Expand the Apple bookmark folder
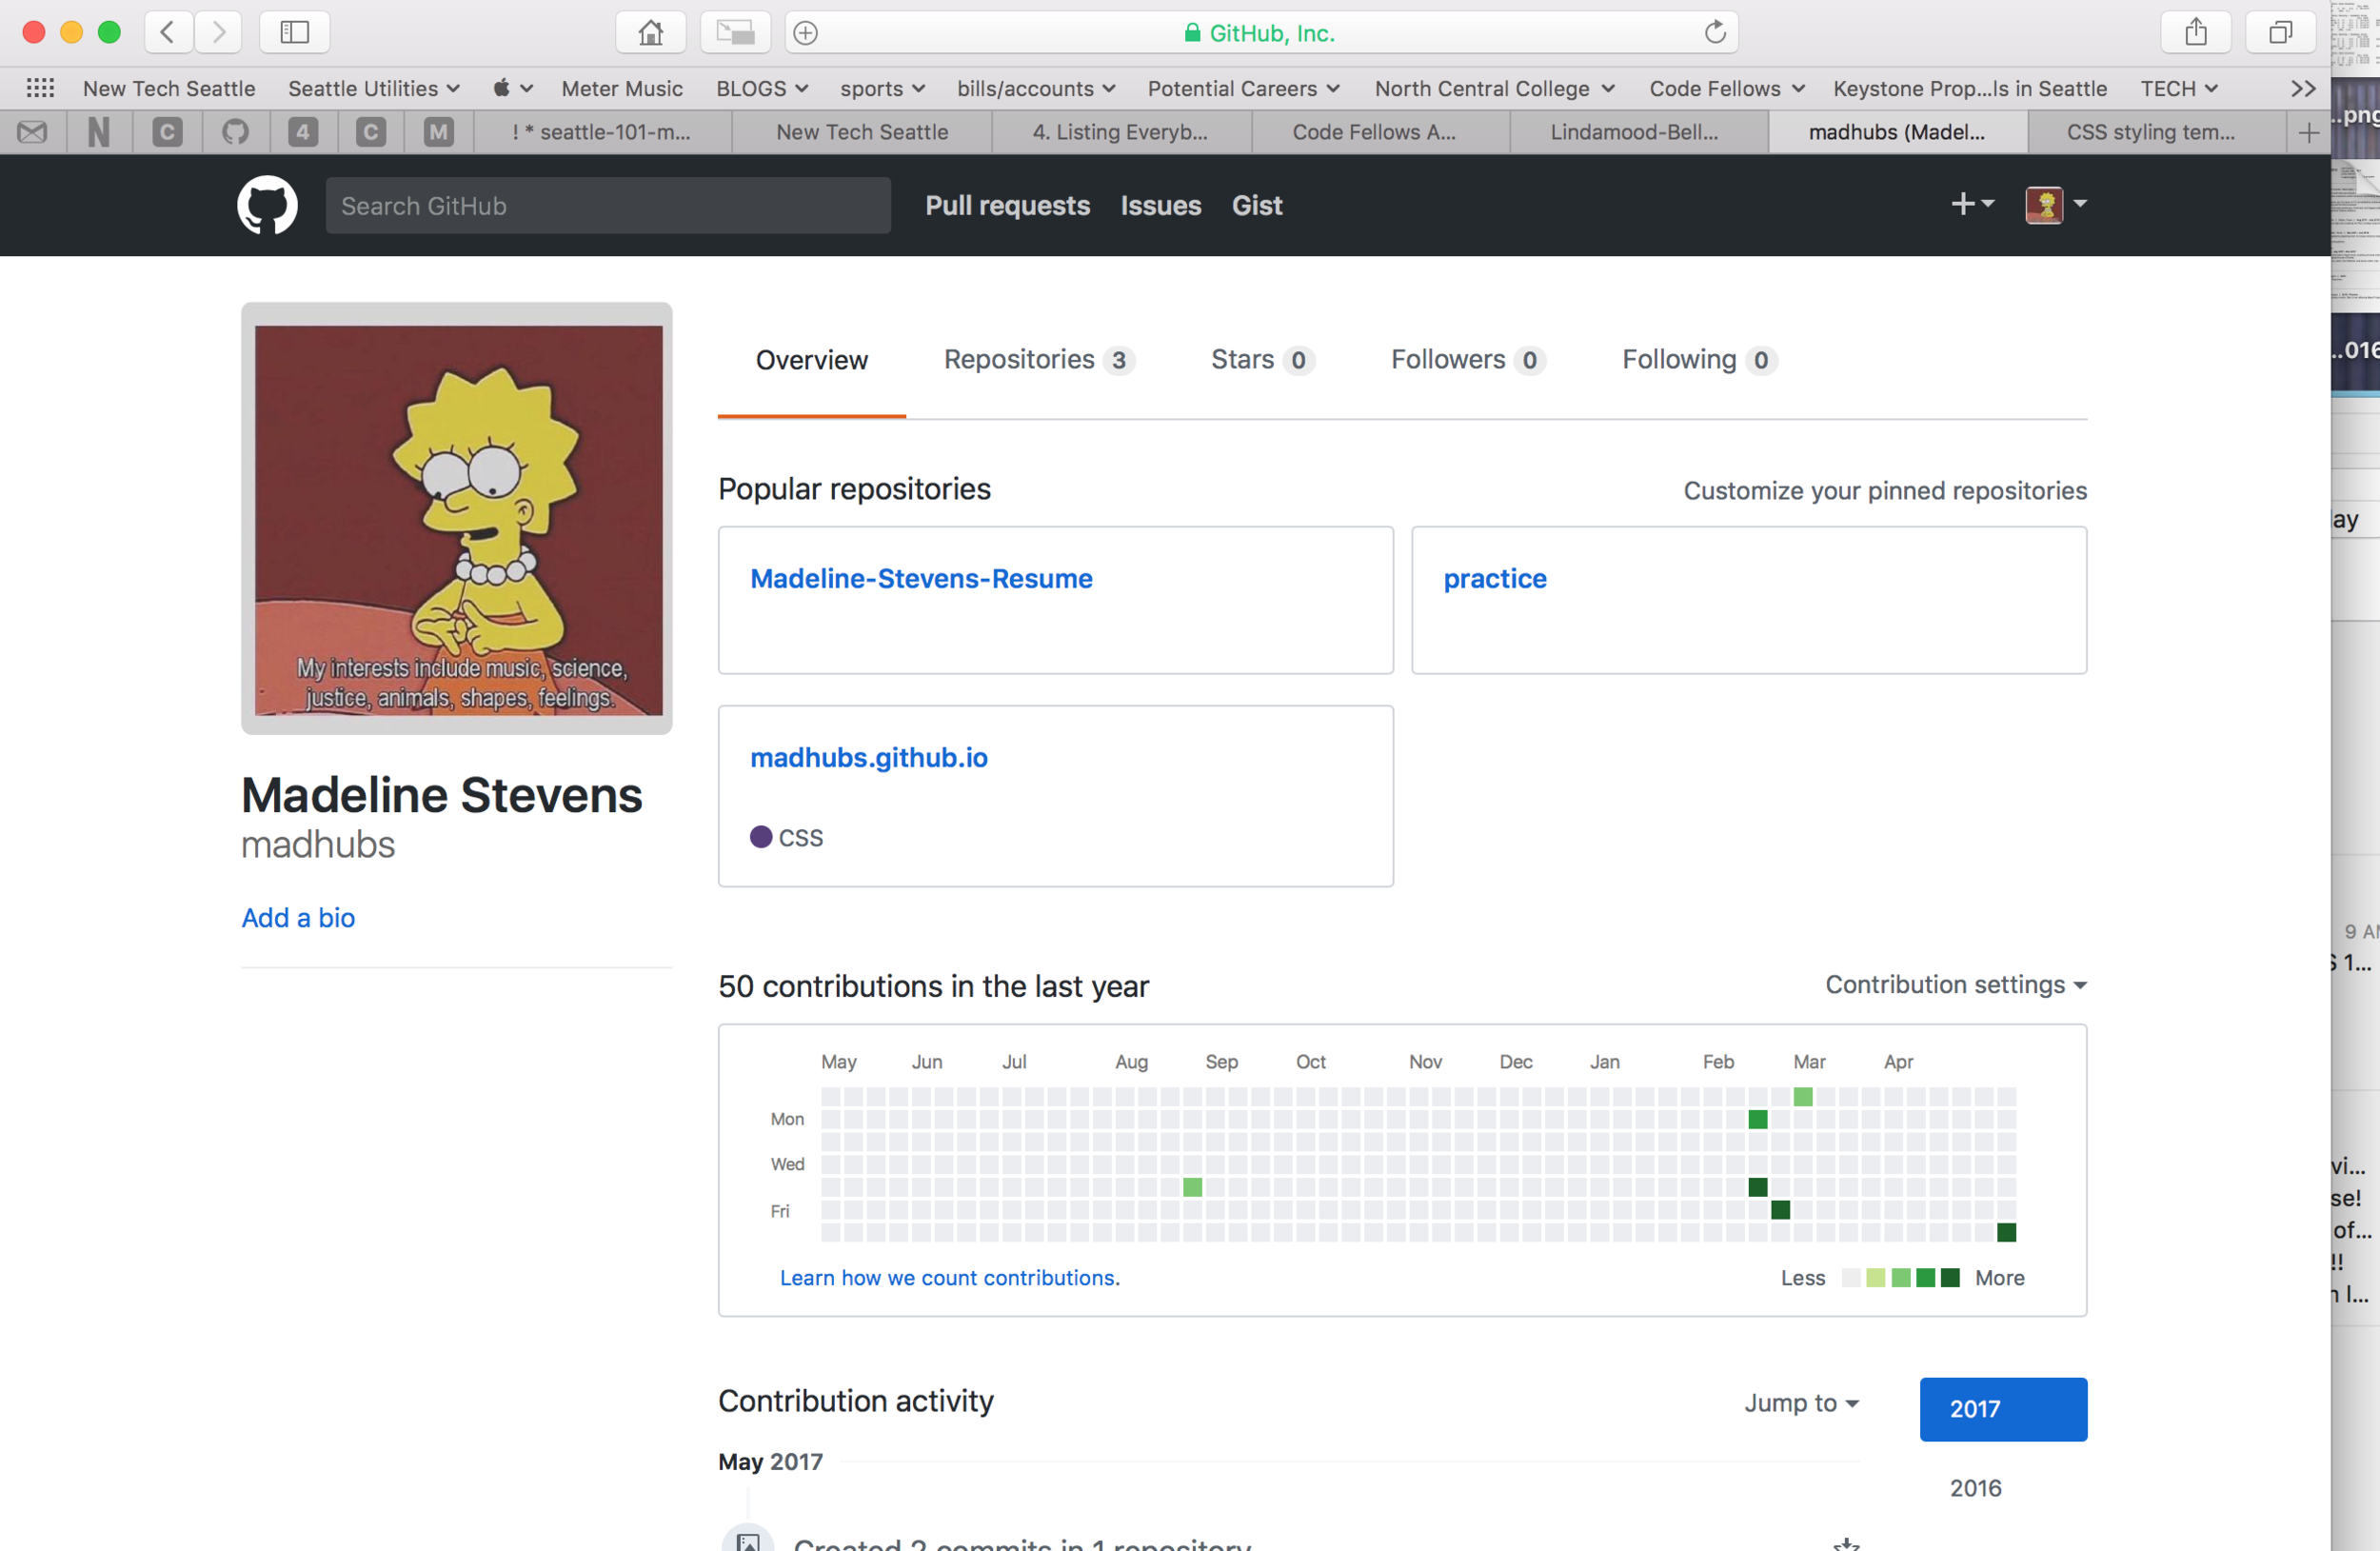Viewport: 2380px width, 1551px height. click(512, 88)
